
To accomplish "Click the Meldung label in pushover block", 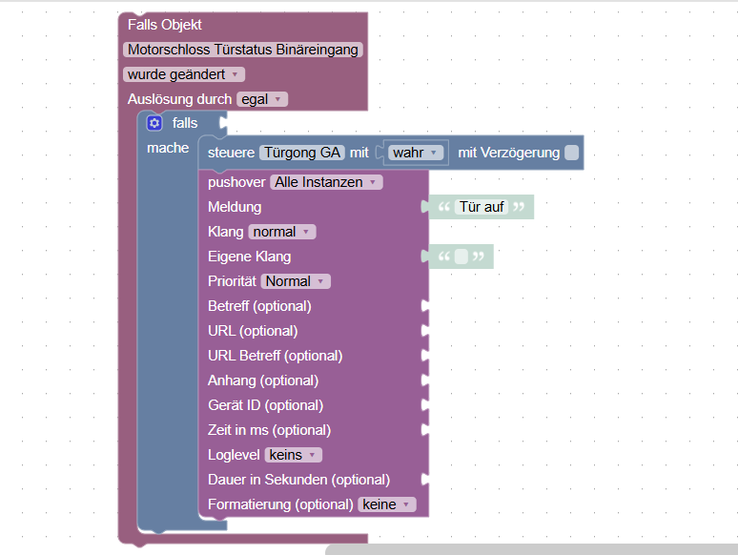I will tap(235, 207).
